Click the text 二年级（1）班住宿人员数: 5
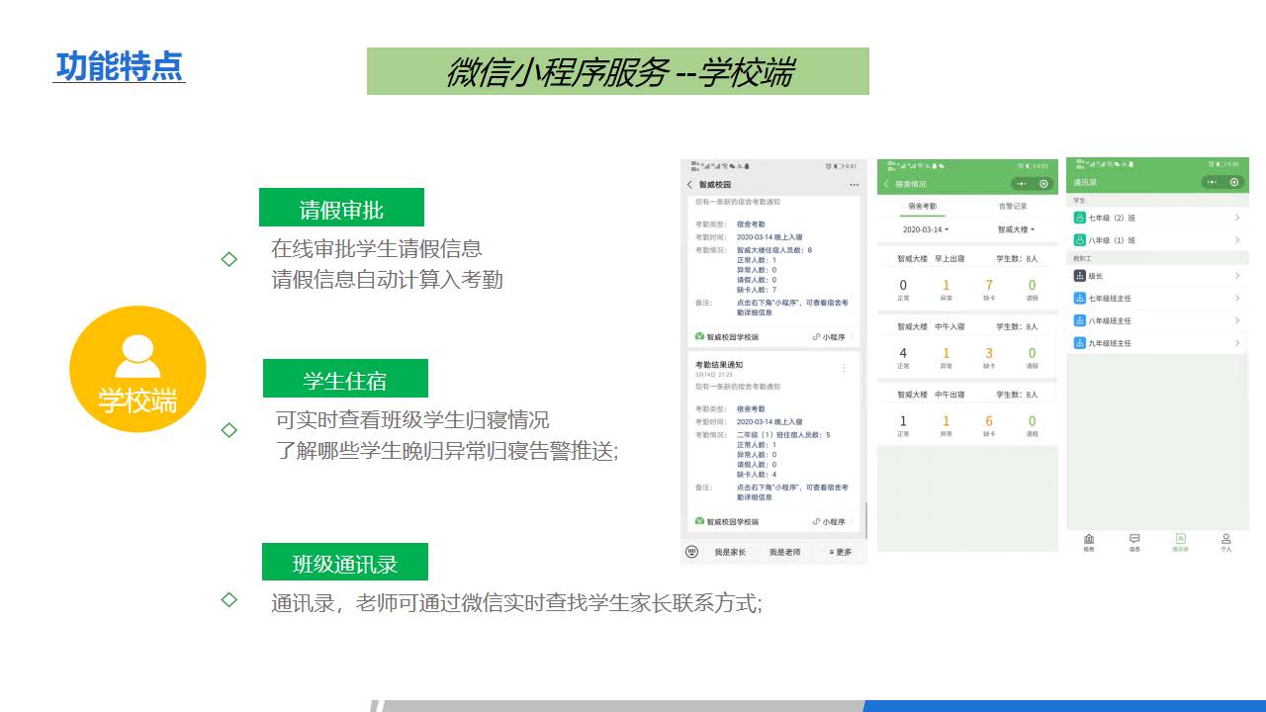The image size is (1266, 712). point(783,434)
